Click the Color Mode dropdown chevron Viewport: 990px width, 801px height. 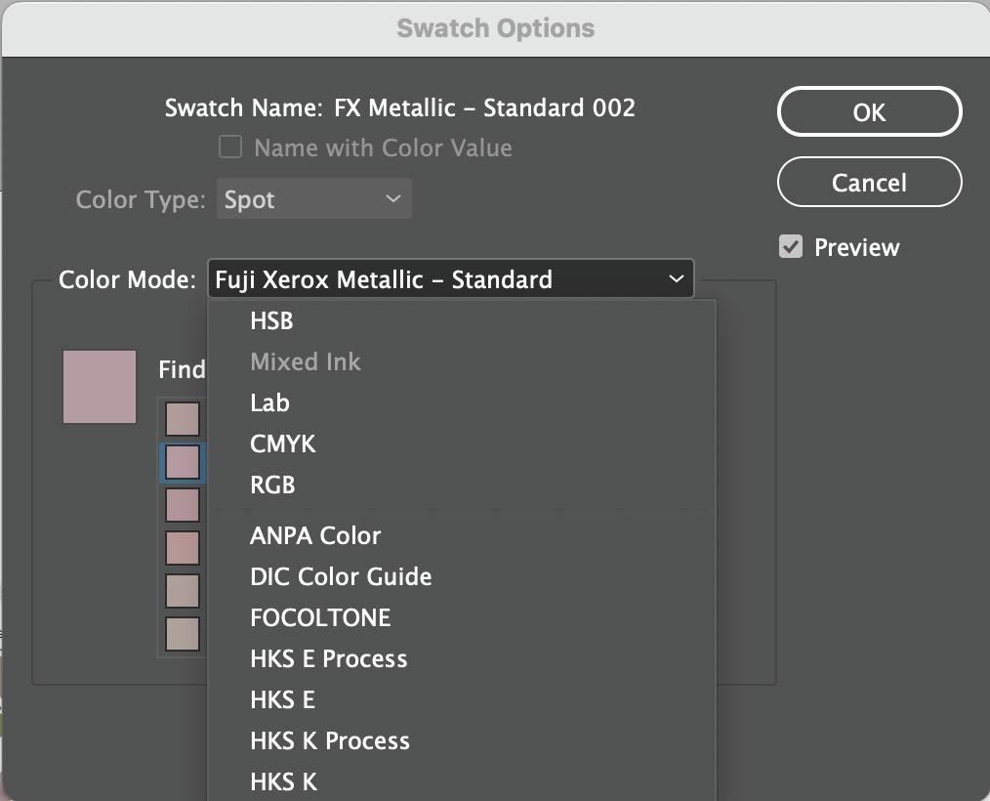(x=677, y=279)
